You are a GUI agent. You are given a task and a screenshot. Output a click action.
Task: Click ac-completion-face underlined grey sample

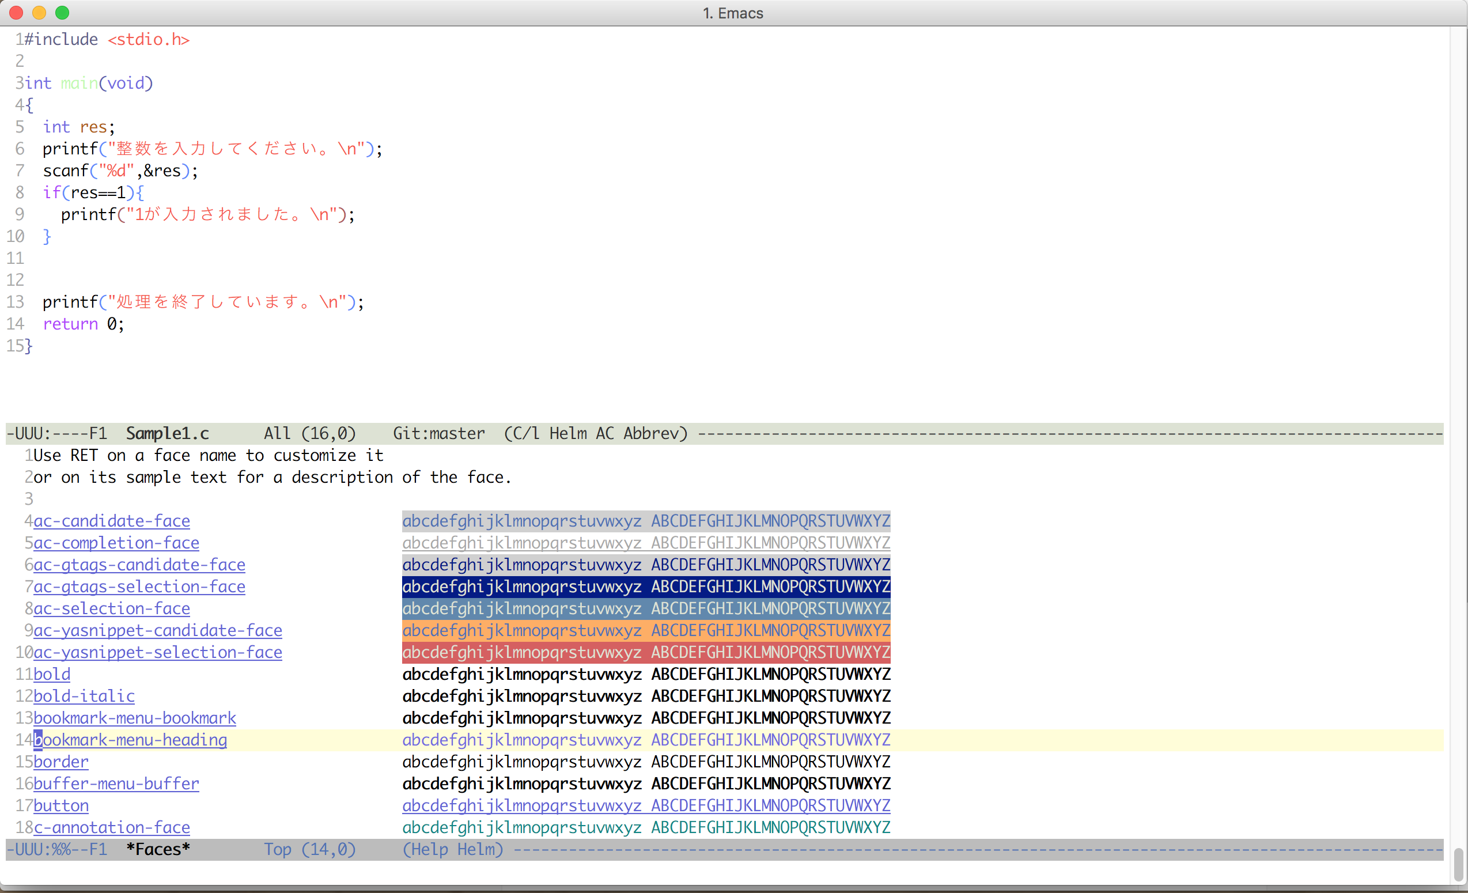point(646,543)
